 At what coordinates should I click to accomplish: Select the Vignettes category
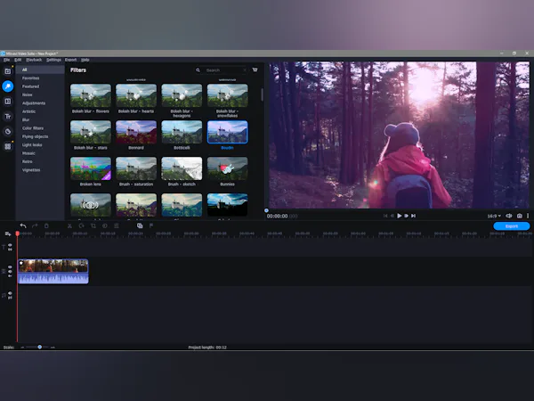click(31, 170)
